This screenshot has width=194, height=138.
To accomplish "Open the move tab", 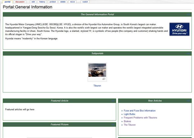I will 72,2.
